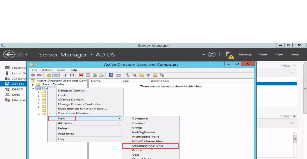
Task: Click the Export List toolbar icon
Action: [102, 75]
